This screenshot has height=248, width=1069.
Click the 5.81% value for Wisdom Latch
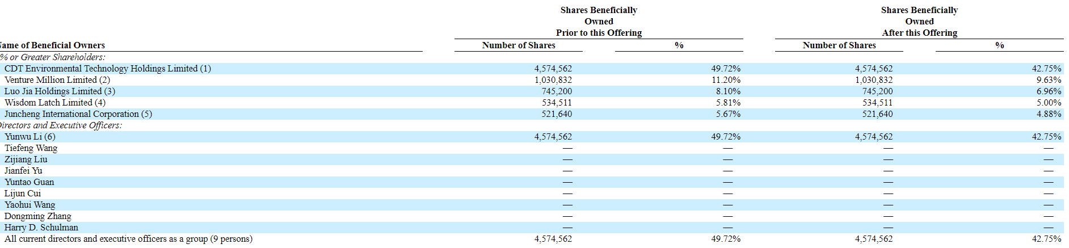tap(728, 103)
